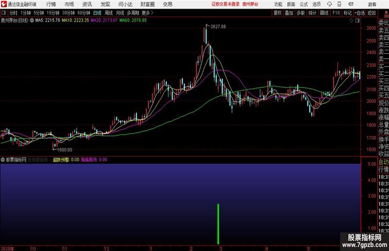The height and width of the screenshot is (251, 389).
Task: Toggle the side panel icon at chart top-right
Action: [x=358, y=21]
